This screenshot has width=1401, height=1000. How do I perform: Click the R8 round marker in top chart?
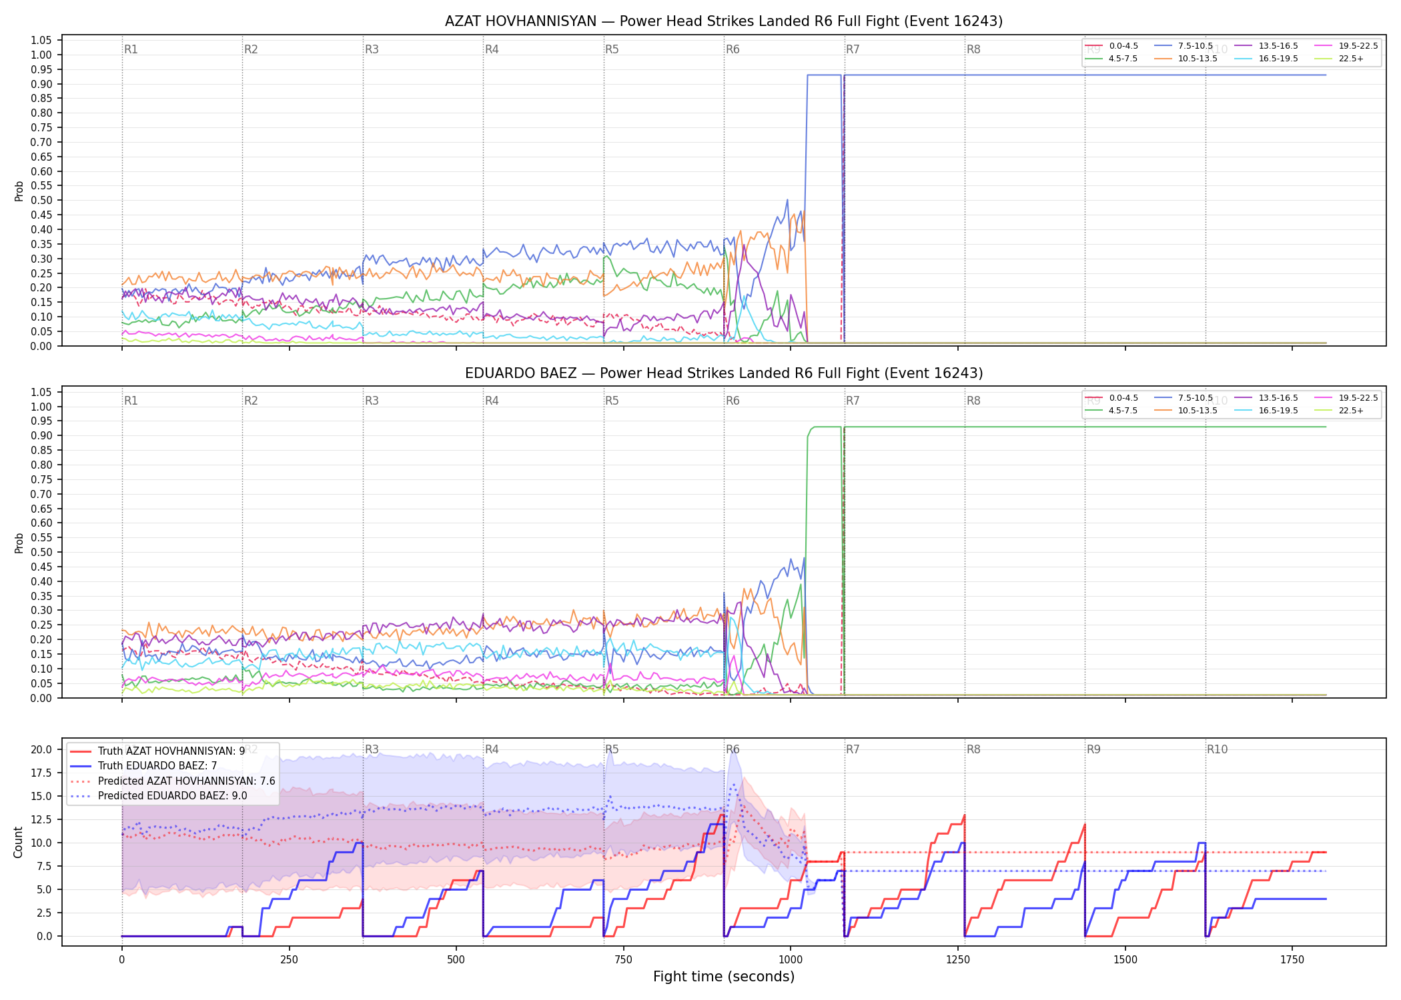coord(973,49)
